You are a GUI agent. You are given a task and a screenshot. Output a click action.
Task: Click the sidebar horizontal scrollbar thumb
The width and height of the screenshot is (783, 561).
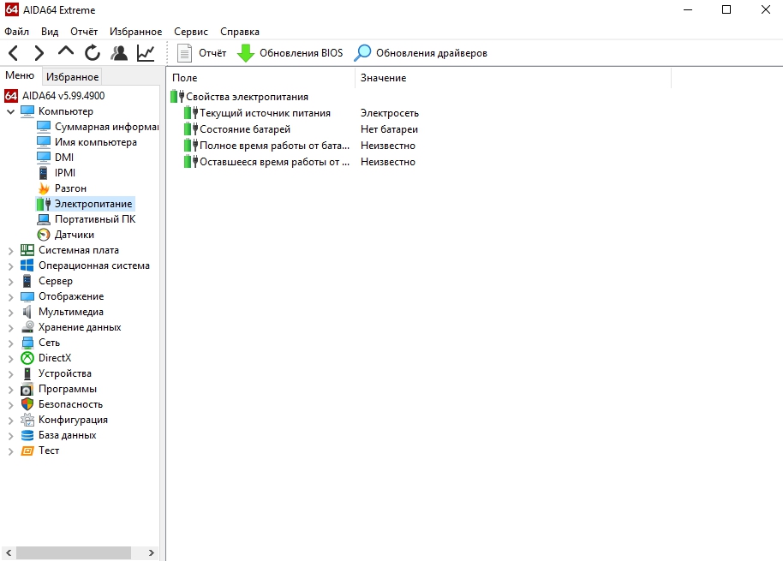pos(74,552)
